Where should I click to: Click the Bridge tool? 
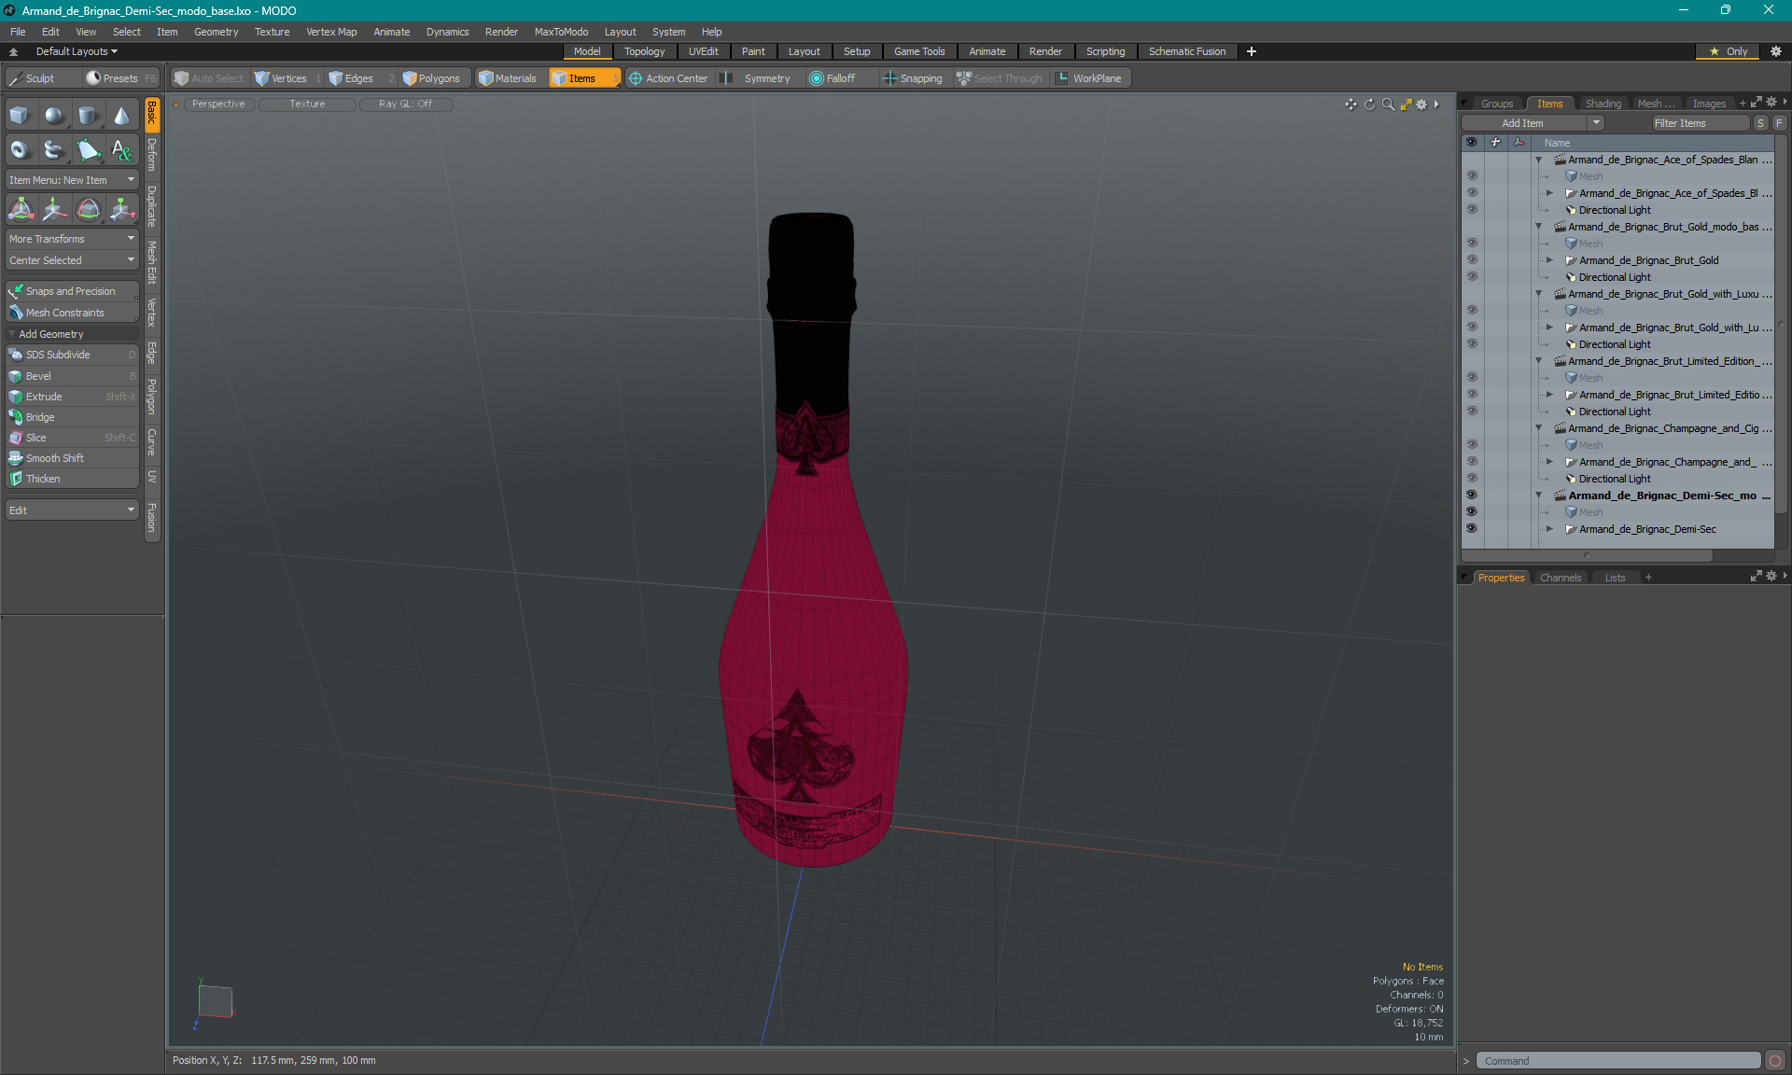(72, 417)
